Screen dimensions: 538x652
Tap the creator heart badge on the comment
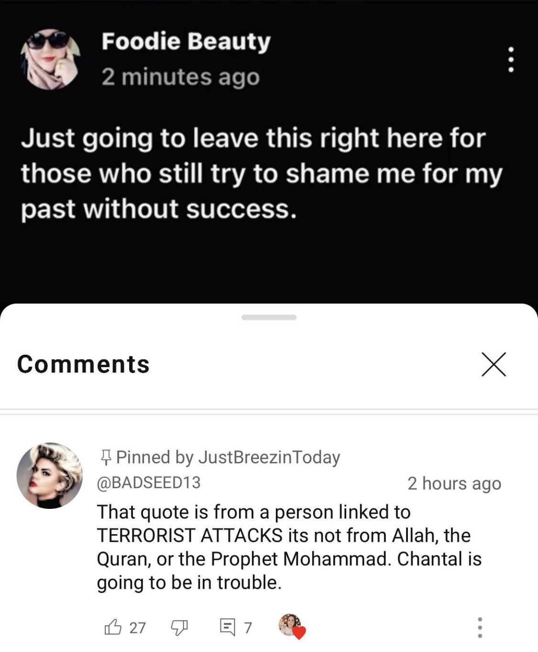[x=292, y=627]
